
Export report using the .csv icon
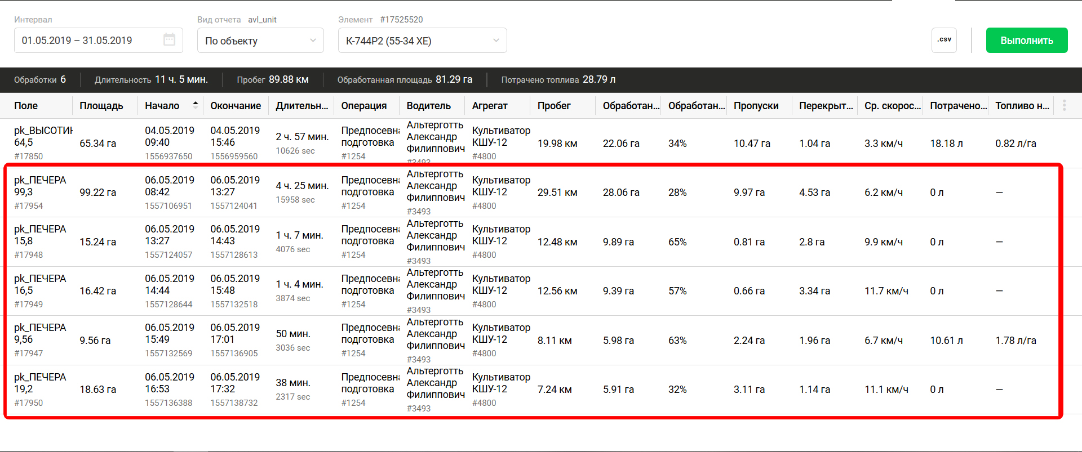coord(944,40)
